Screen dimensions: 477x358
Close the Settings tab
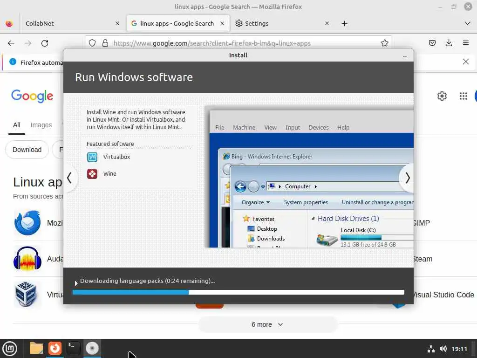327,23
